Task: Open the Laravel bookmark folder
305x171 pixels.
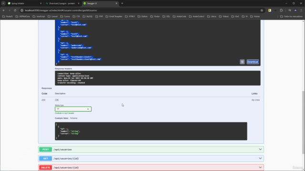Action: pyautogui.click(x=53, y=17)
